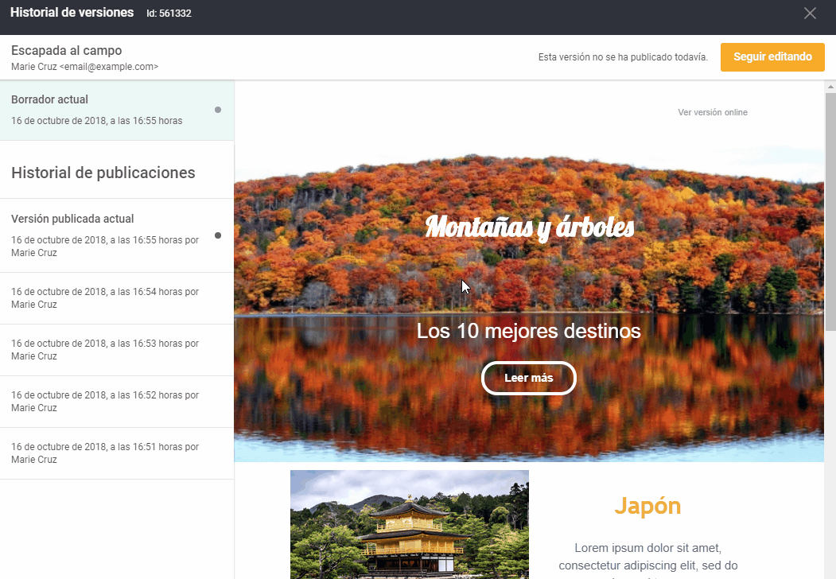Close the Historial de versiones dialog
The width and height of the screenshot is (836, 579).
[810, 14]
